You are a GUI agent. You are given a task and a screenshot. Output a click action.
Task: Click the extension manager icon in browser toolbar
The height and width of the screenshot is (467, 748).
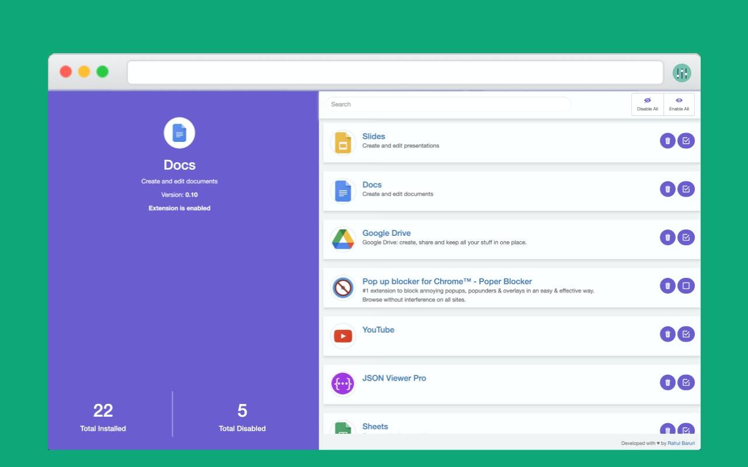(x=681, y=73)
